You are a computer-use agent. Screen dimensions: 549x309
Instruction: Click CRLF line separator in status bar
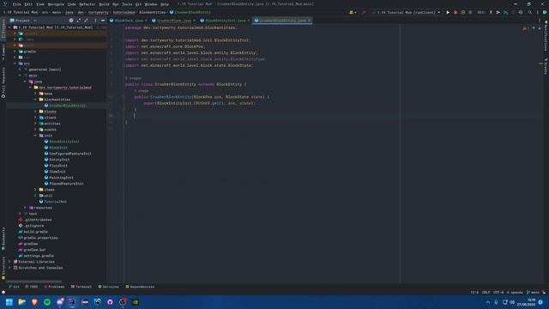(x=486, y=292)
